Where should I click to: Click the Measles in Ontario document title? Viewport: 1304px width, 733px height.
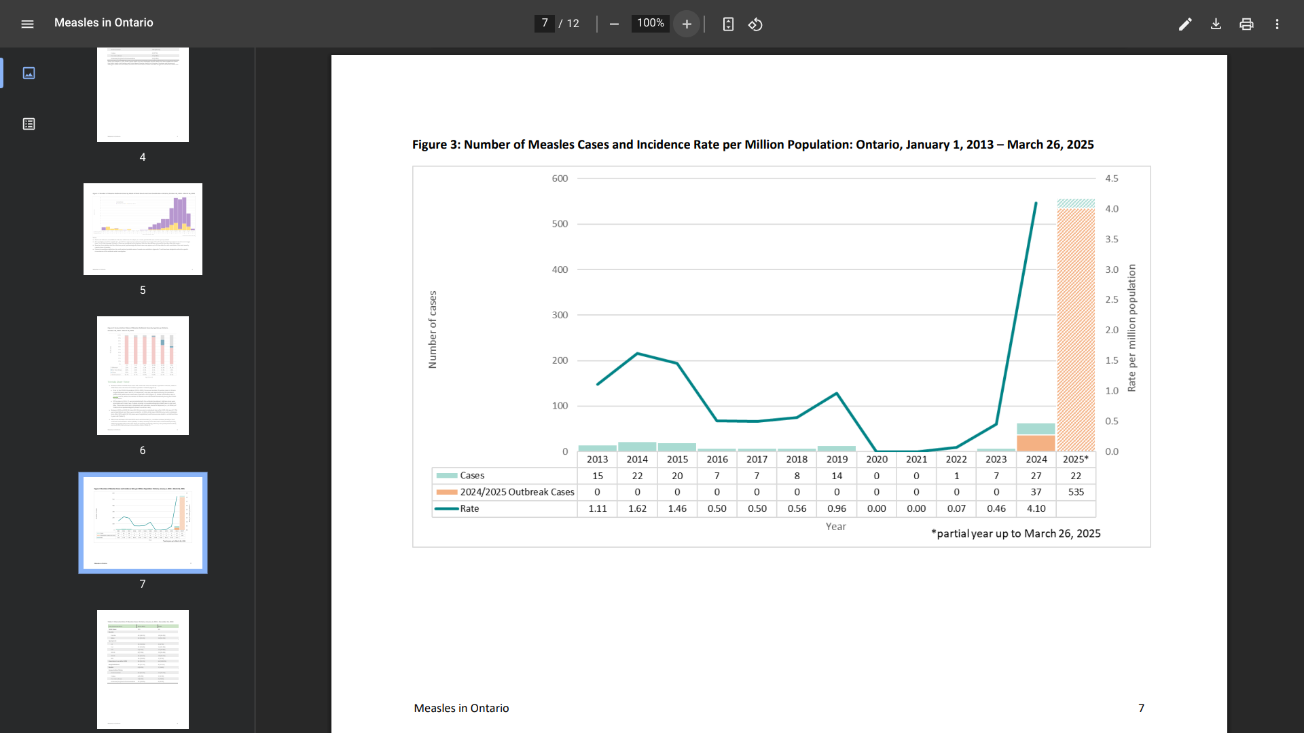click(x=104, y=22)
